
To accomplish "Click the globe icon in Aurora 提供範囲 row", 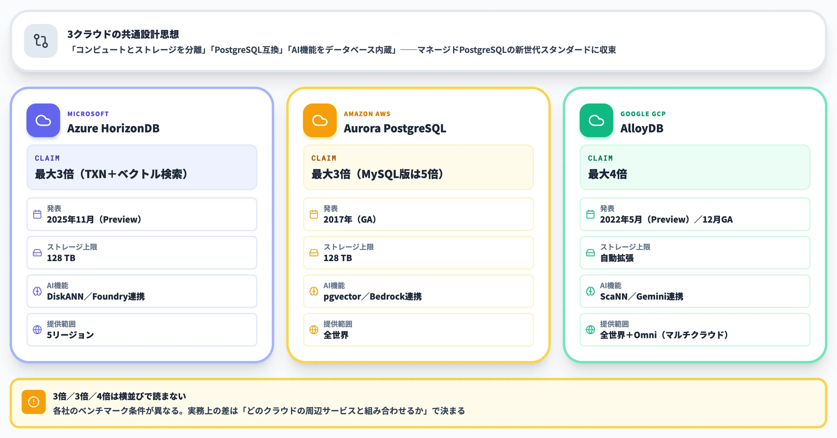I will point(314,330).
